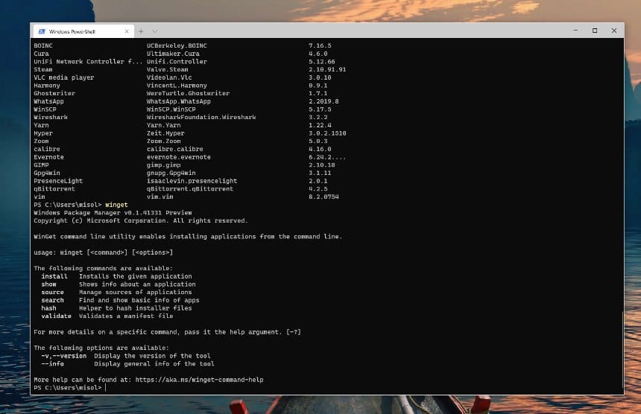Click the '-v,--version' option text
The height and width of the screenshot is (414, 641).
pos(64,356)
